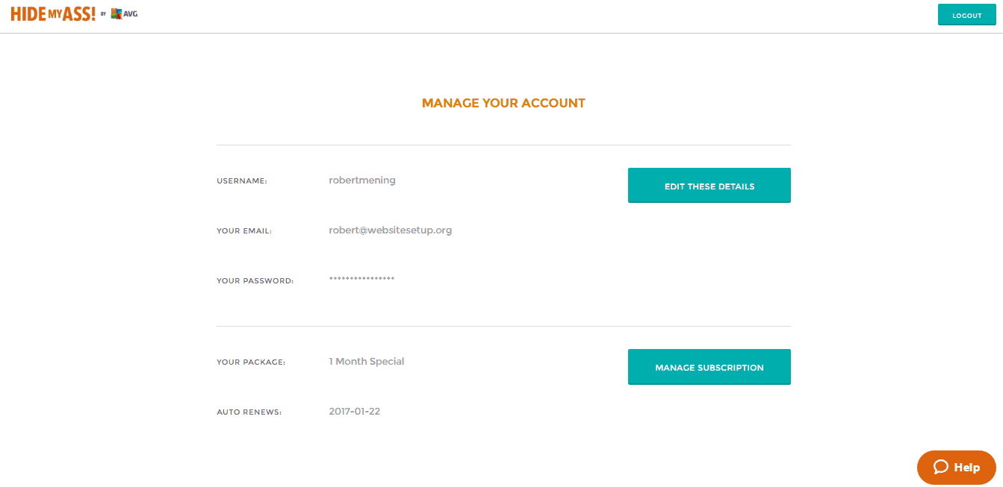Click the renewal date 2017-01-22
Image resolution: width=1003 pixels, height=487 pixels.
tap(355, 411)
